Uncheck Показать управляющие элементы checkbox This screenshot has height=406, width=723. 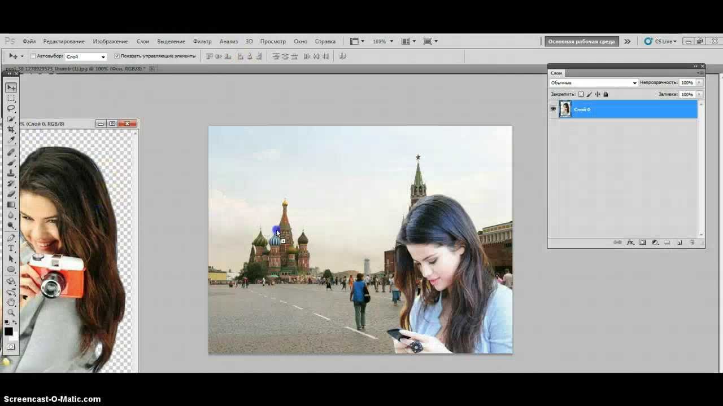(x=117, y=56)
